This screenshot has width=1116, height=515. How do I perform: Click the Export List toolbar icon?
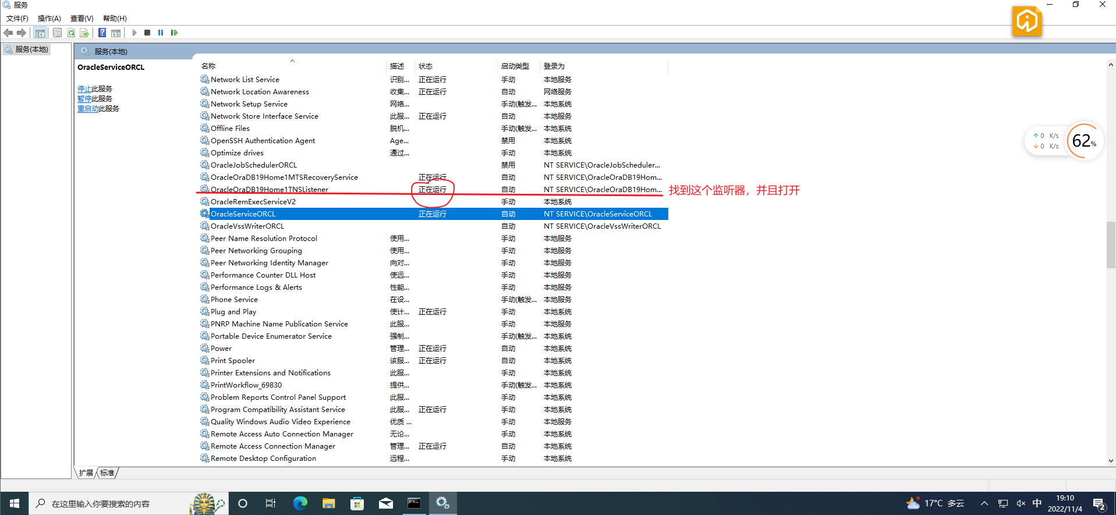(84, 33)
